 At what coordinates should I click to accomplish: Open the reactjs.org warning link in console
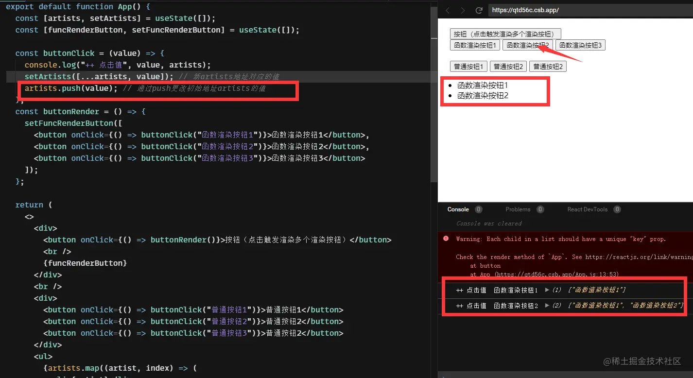(639, 257)
